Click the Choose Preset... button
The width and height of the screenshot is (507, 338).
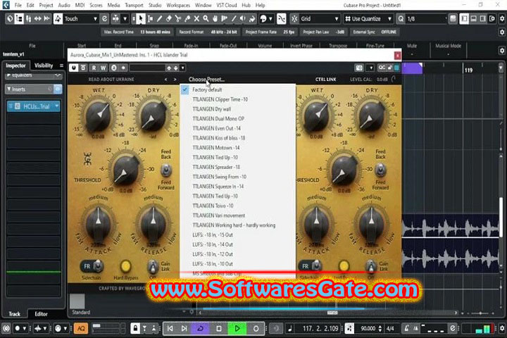click(x=206, y=80)
